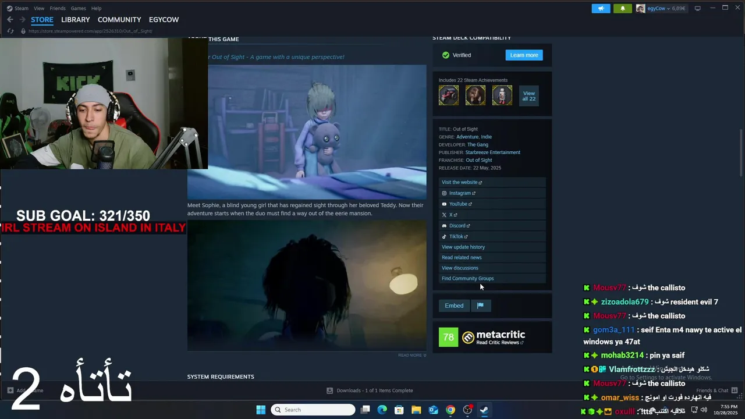
Task: Open the green notifications bell
Action: [x=622, y=8]
